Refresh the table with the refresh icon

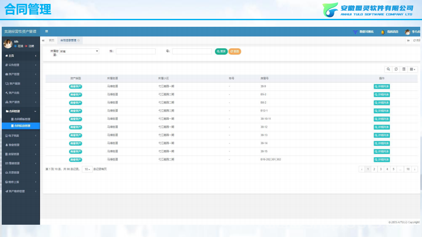coord(396,69)
